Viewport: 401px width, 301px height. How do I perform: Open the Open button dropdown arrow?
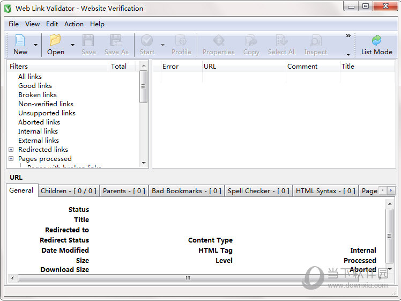tap(72, 45)
